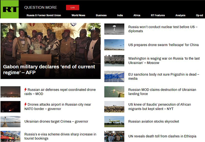
Task: Open the RT Features section
Action: pyautogui.click(x=158, y=15)
